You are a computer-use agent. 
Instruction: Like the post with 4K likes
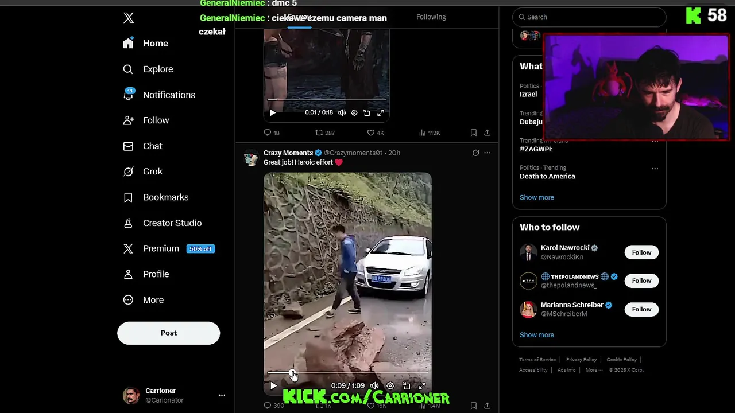(x=376, y=133)
